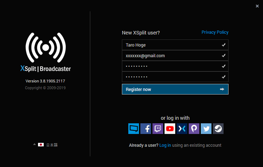
Task: Click the New XSplit user? heading
Action: coord(141,33)
